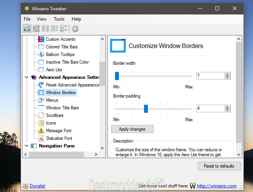
Task: Open the View menu
Action: [x=42, y=19]
